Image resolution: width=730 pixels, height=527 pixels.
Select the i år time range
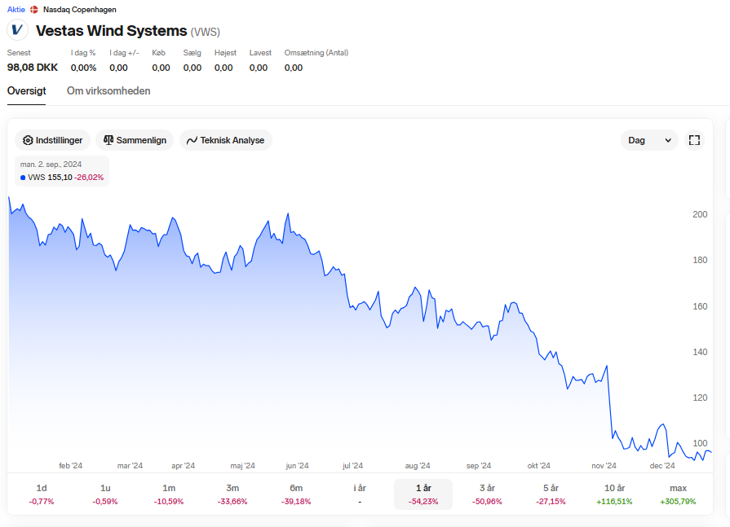[360, 494]
